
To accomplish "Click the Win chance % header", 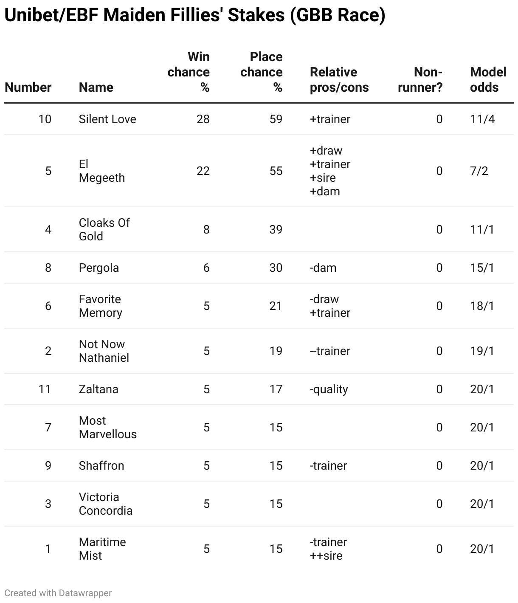I will (189, 72).
